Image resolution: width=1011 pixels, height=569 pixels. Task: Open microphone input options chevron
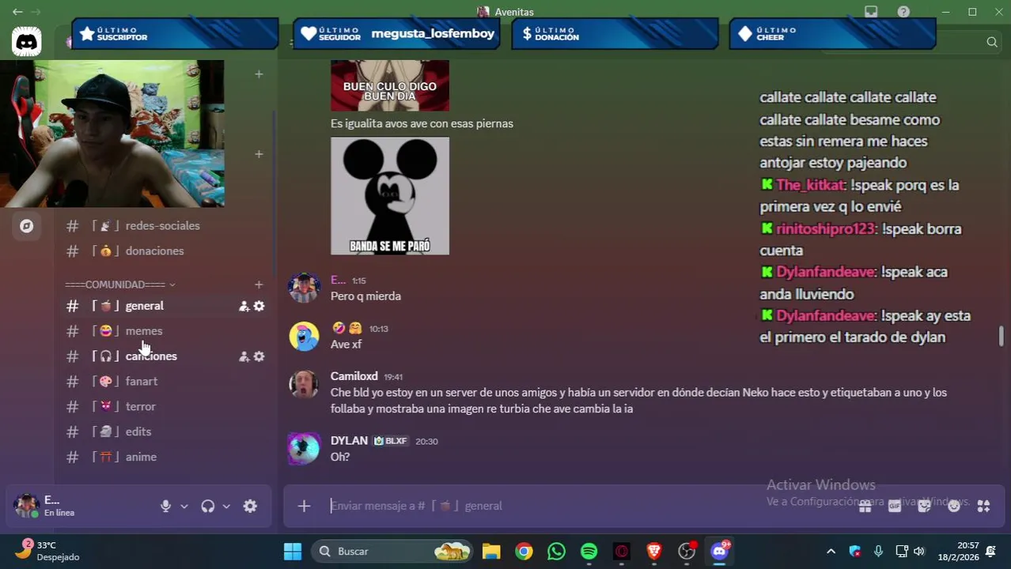[x=184, y=506]
